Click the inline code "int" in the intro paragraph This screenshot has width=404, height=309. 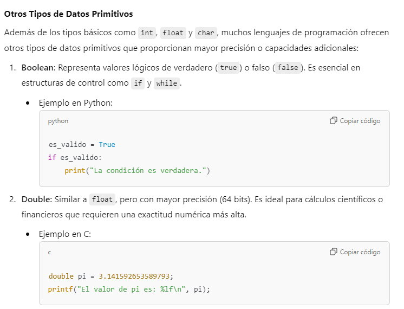147,33
